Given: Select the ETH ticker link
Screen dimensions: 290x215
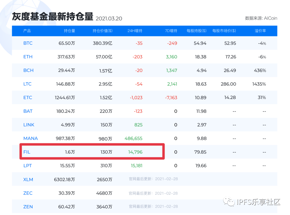Looking at the screenshot, I should click(x=28, y=57).
